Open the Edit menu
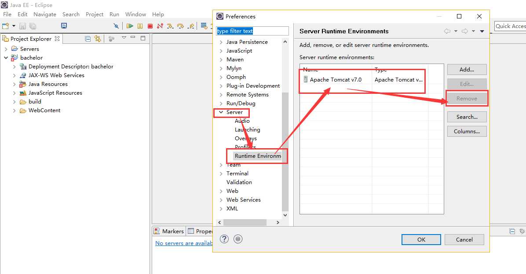This screenshot has height=274, width=526. [22, 14]
